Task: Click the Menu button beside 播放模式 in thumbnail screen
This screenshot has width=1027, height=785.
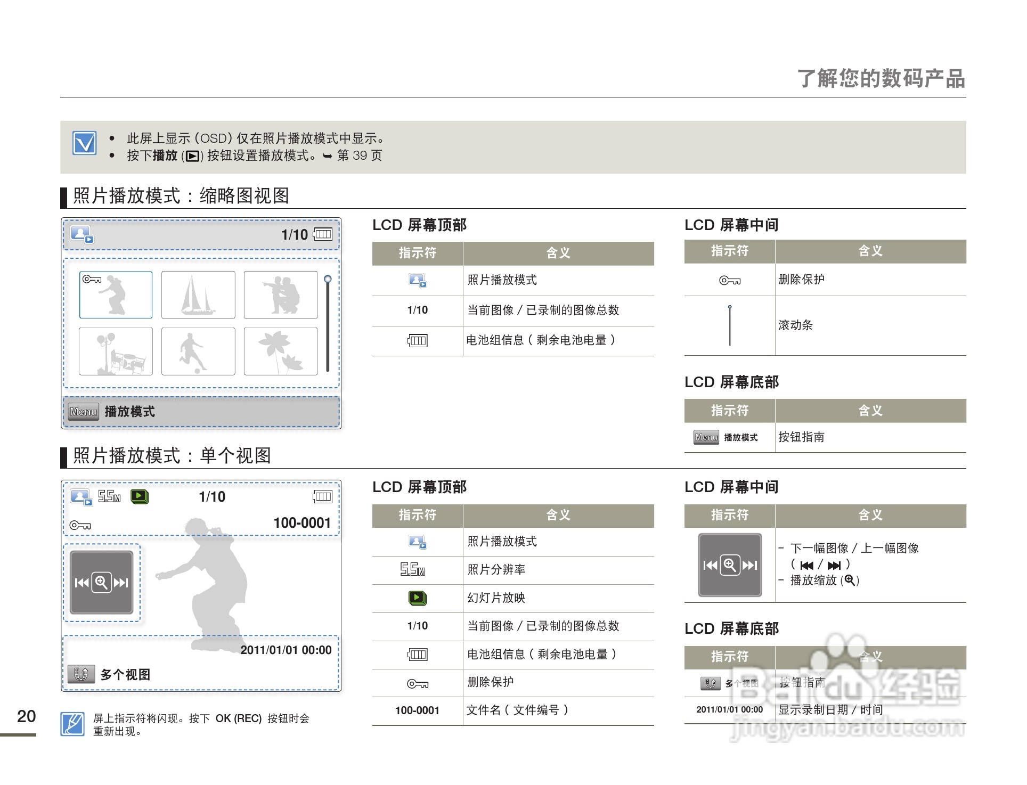Action: click(x=84, y=412)
